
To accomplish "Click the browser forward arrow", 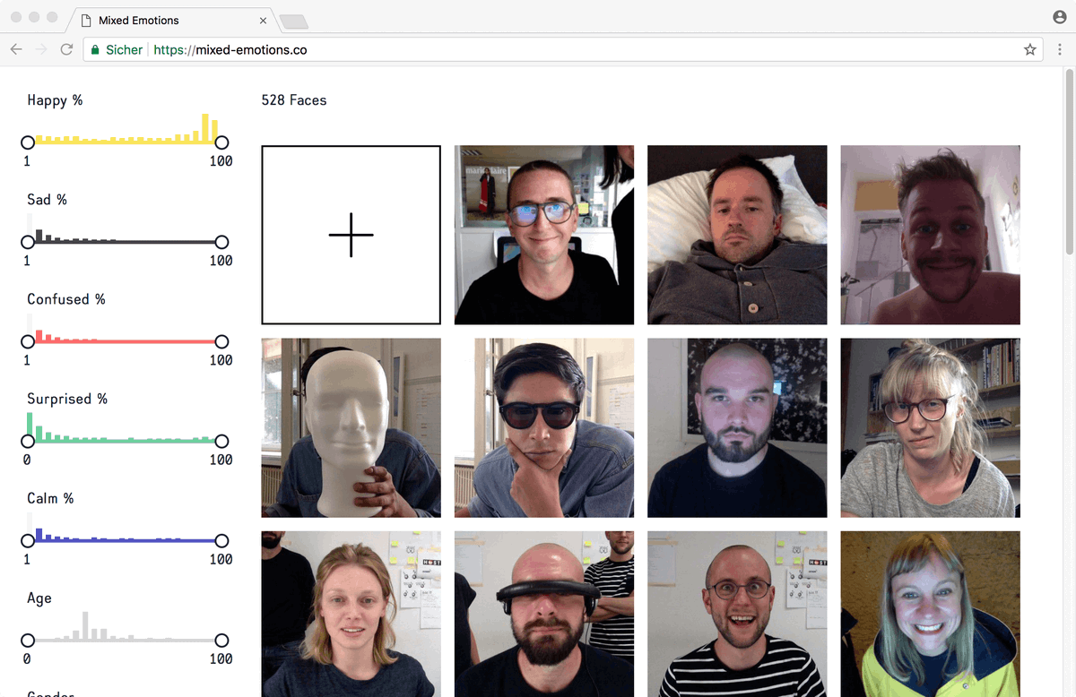I will click(x=41, y=50).
